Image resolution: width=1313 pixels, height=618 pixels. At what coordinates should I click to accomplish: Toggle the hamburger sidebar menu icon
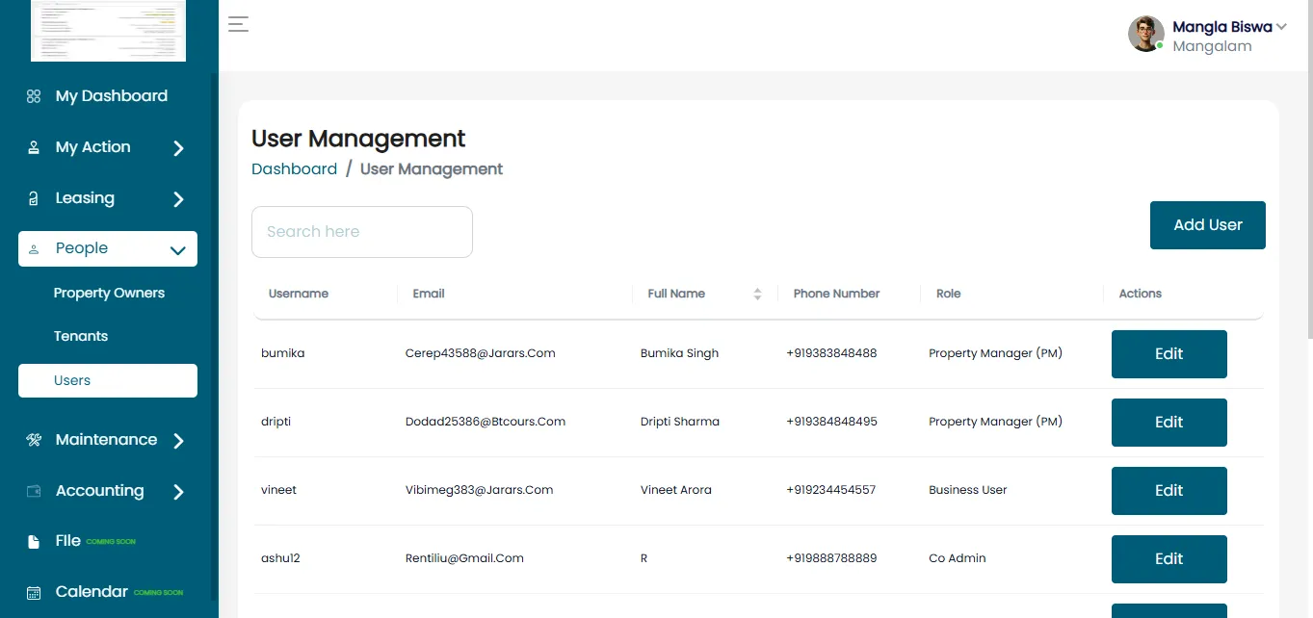point(238,25)
